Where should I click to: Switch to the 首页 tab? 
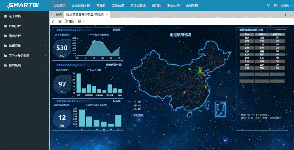[x=58, y=15]
